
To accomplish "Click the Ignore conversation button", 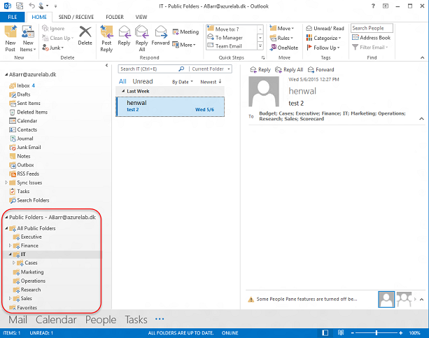I will [x=54, y=28].
